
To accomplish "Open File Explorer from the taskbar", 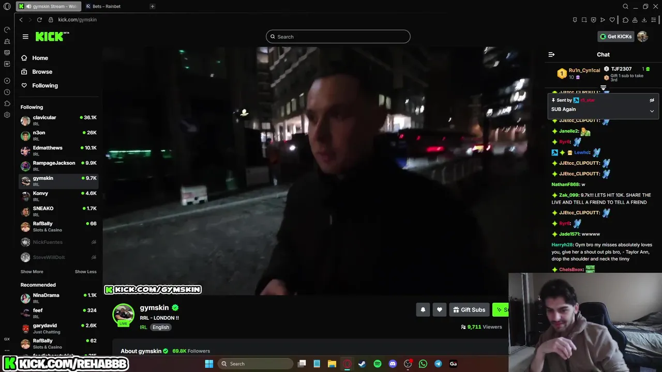I will coord(332,364).
